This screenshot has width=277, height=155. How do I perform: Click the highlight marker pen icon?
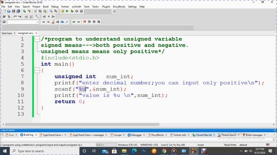(x=53, y=22)
